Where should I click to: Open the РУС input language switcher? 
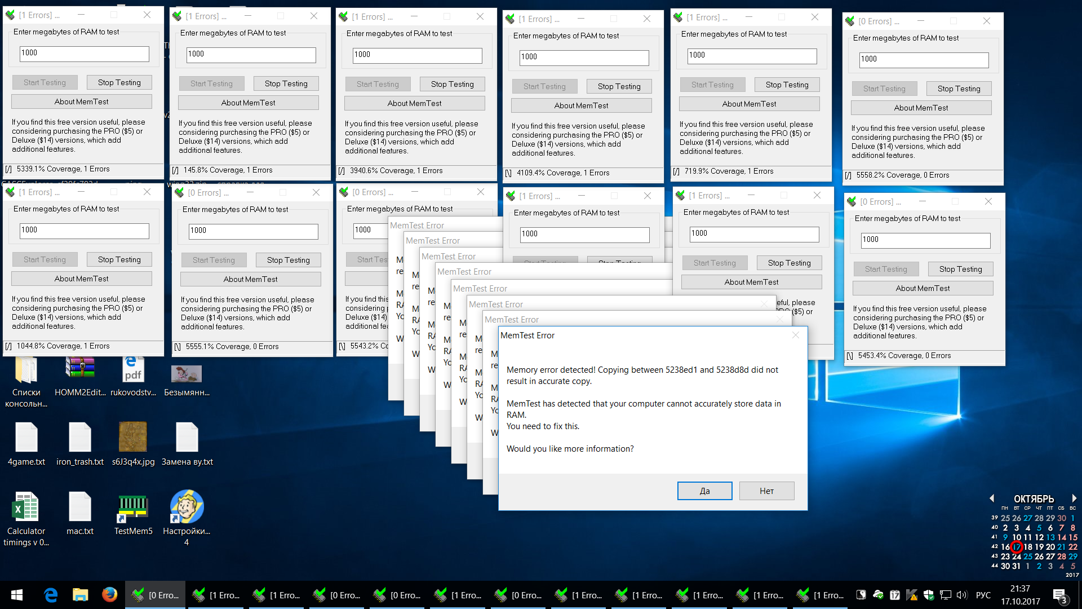(x=983, y=595)
